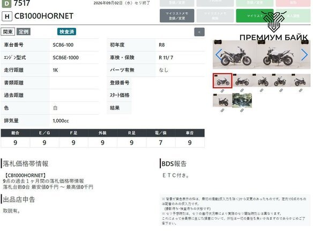
Task: Go to previous photo with left arrow
Action: click(x=219, y=54)
